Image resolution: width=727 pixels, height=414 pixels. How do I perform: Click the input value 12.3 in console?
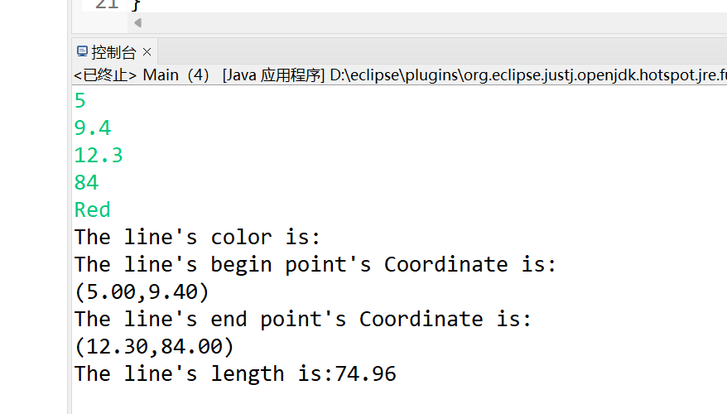(x=99, y=156)
